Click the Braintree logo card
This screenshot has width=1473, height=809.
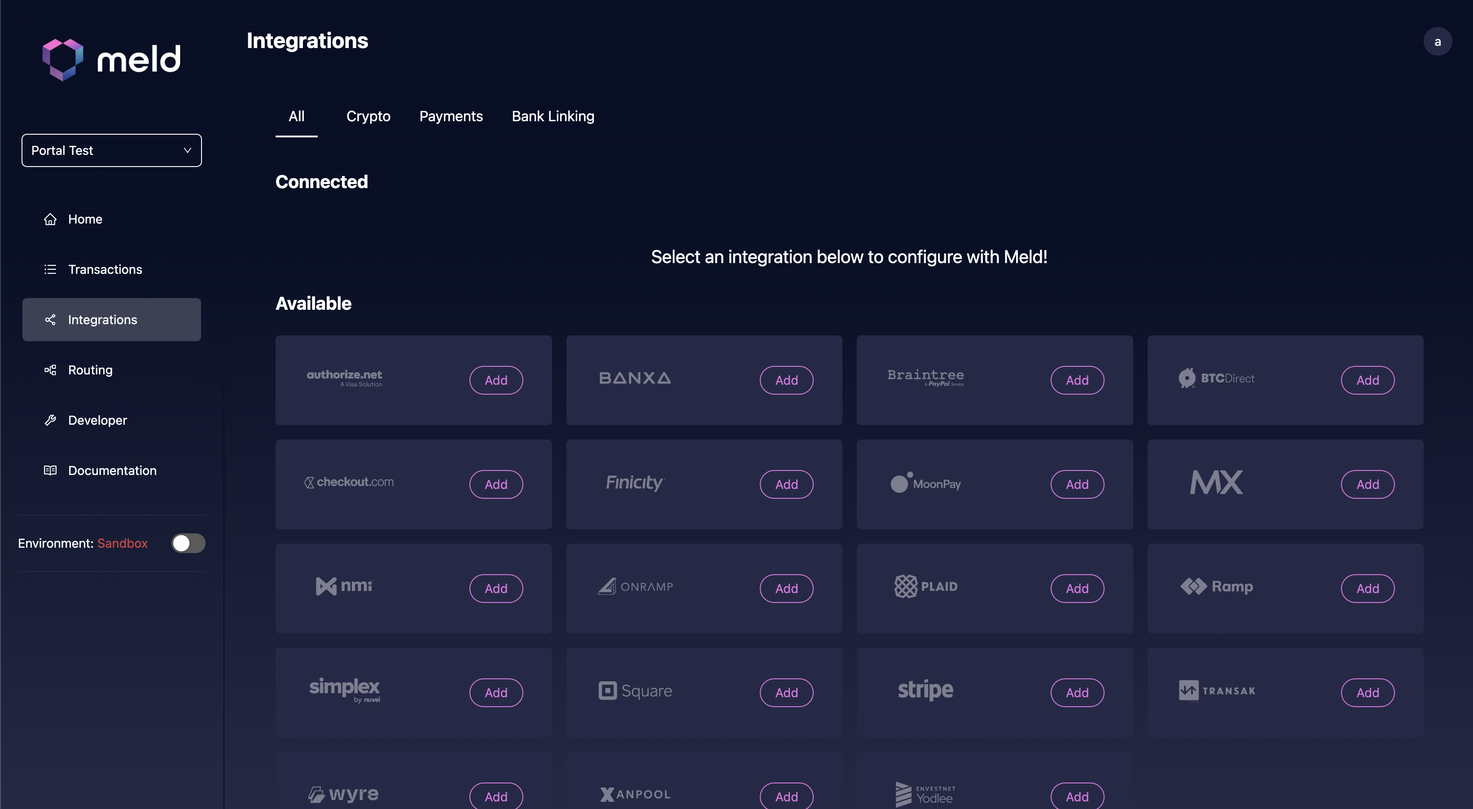[925, 378]
